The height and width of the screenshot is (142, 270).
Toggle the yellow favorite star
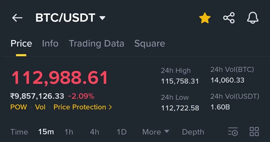click(x=205, y=18)
